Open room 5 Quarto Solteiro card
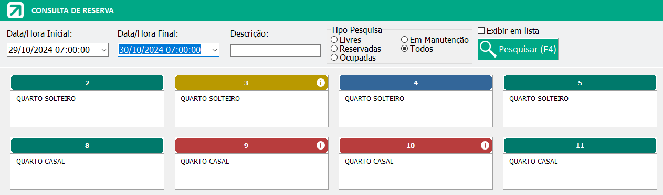This screenshot has height=195, width=663. [x=580, y=101]
